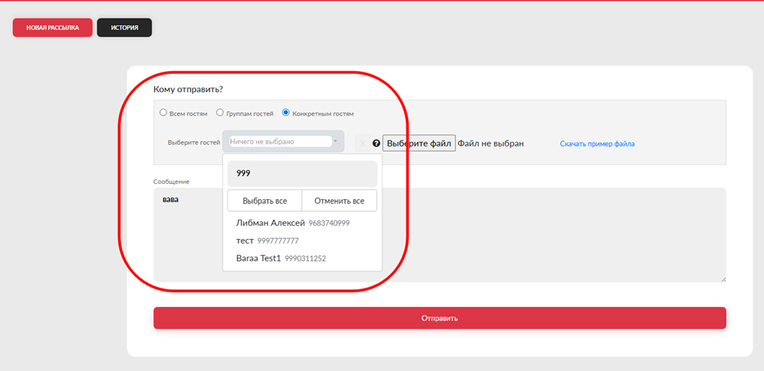Open the 'Скачать пример файла' link
The height and width of the screenshot is (371, 764).
click(x=597, y=144)
